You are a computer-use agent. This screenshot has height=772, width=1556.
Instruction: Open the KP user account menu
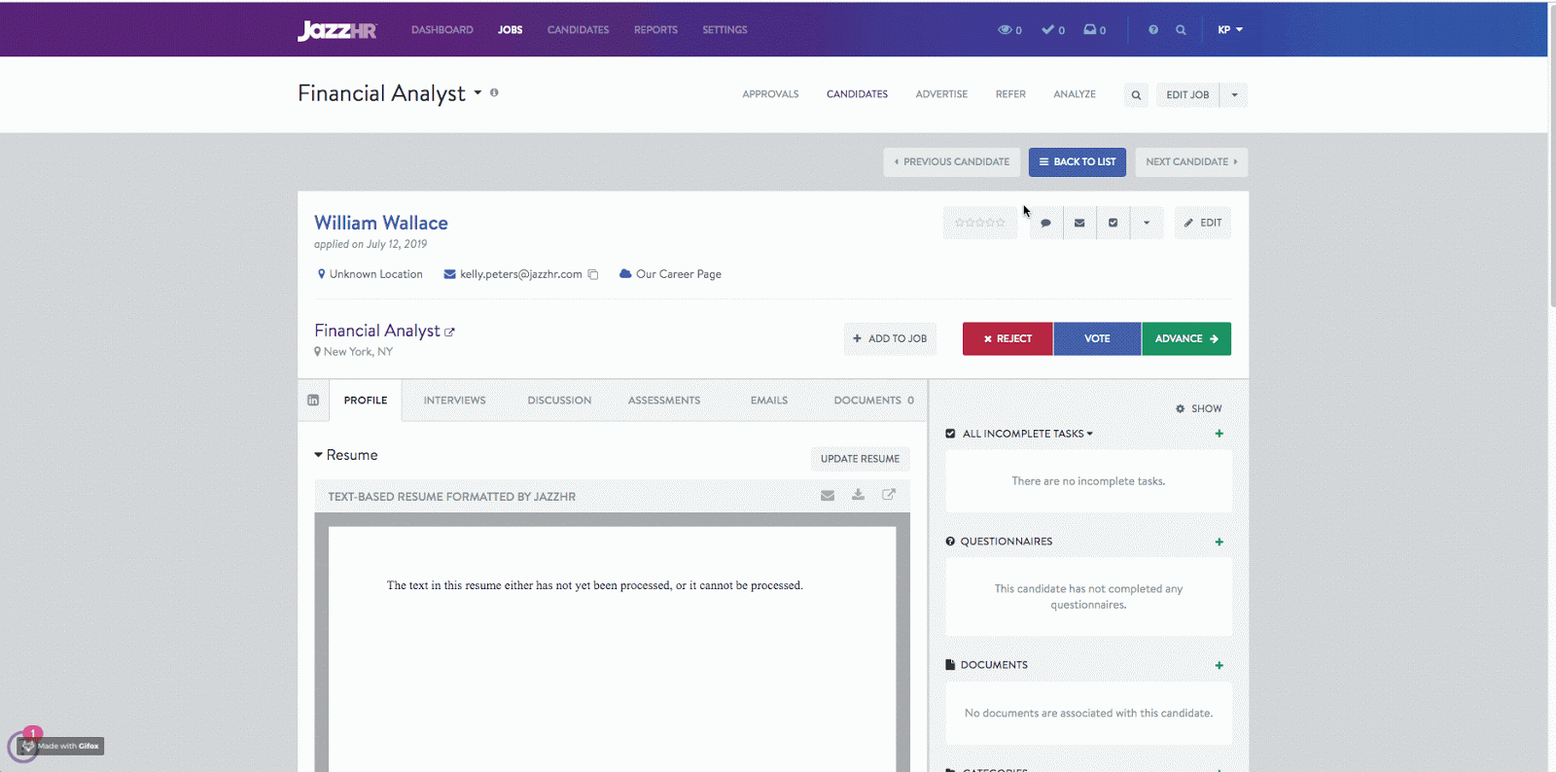pos(1230,30)
